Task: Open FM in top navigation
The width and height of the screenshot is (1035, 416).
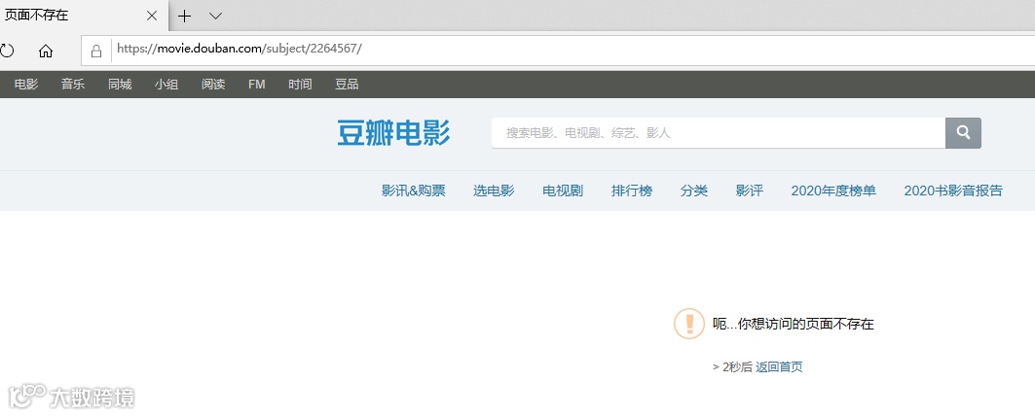Action: click(x=257, y=85)
